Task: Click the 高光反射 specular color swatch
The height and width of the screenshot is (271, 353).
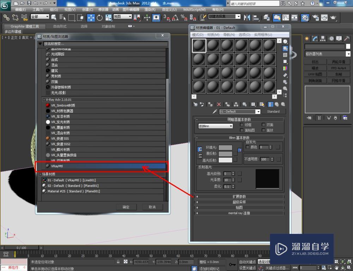Action: [x=225, y=160]
